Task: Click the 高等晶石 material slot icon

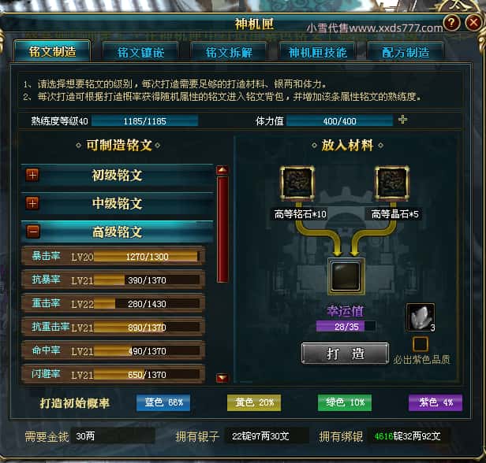Action: tap(392, 183)
